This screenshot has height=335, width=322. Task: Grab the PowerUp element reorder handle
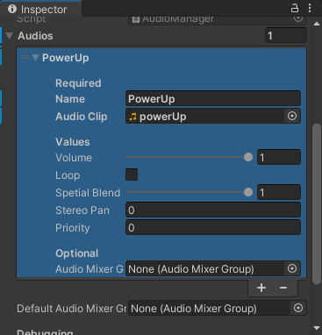25,58
